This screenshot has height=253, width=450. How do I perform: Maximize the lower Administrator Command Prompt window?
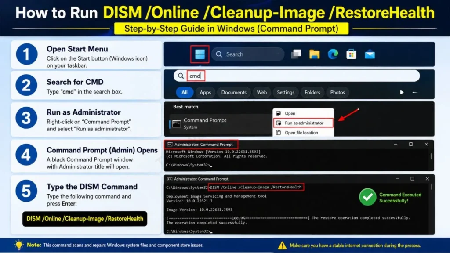pos(412,179)
